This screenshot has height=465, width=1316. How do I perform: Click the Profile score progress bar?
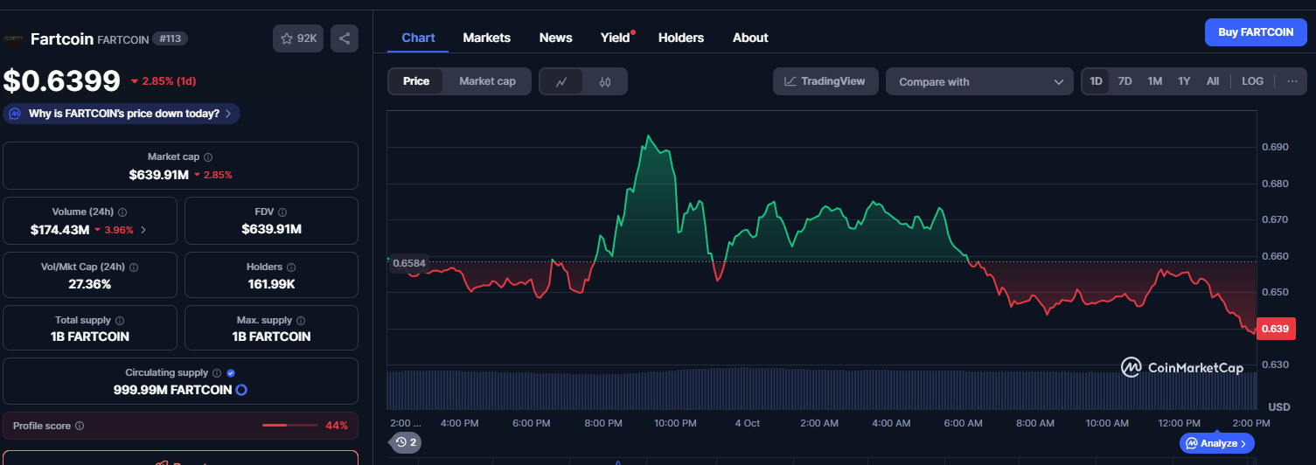289,426
